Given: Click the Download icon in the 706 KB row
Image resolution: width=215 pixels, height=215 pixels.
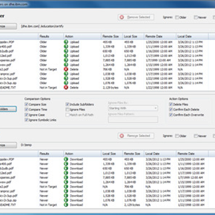Looking at the screenshot, I should (x=66, y=186).
